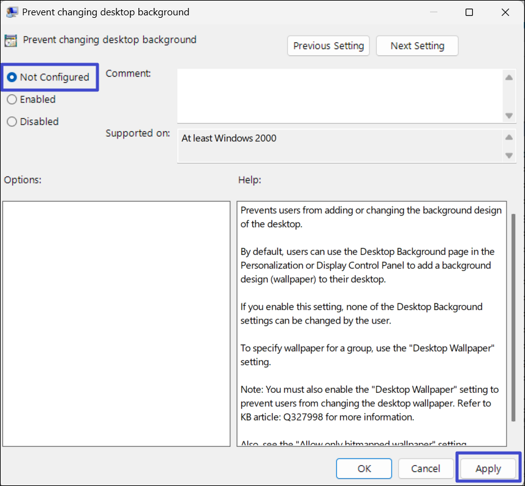Maximize the policy dialog window
This screenshot has height=486, width=525.
[469, 12]
